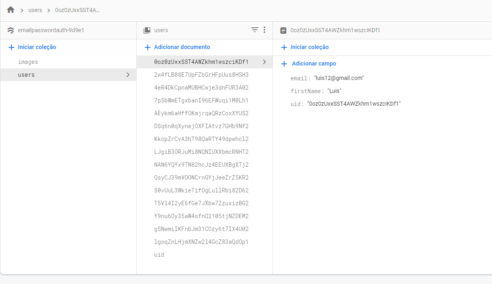Select the 0oz0zUxxSST4A… breadcrumb
Viewport: 492px width, 284px height.
77,10
